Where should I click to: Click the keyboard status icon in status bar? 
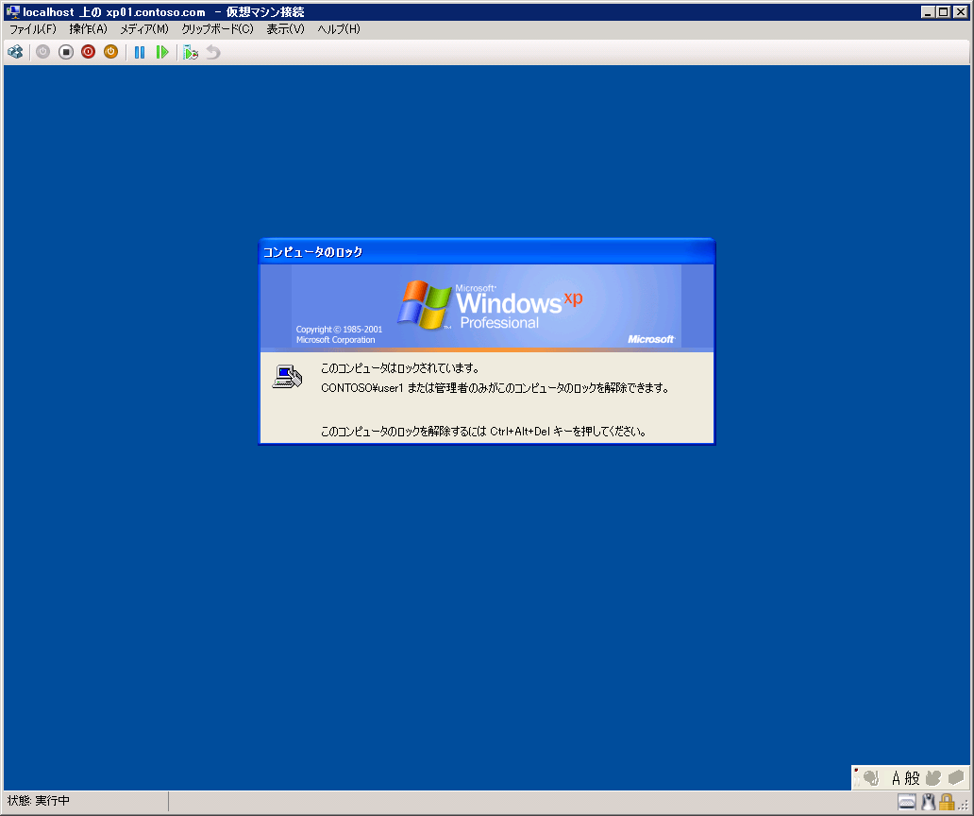[906, 802]
